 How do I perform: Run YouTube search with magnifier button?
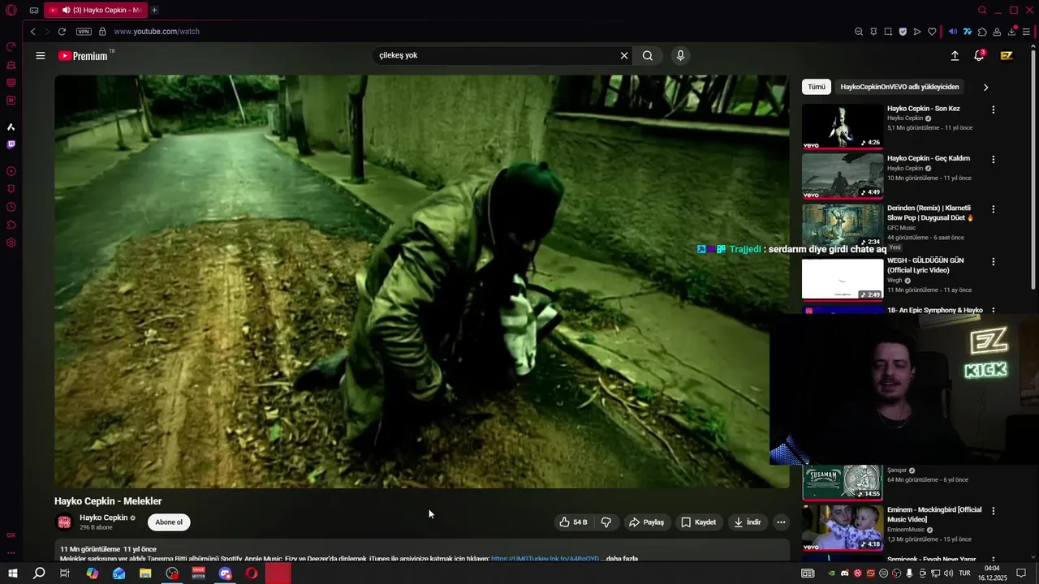tap(648, 56)
